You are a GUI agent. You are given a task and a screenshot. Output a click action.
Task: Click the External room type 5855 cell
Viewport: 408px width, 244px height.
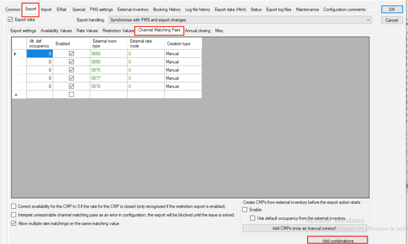[x=108, y=62]
